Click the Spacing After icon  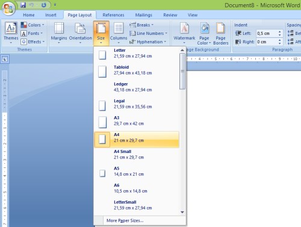[290, 42]
